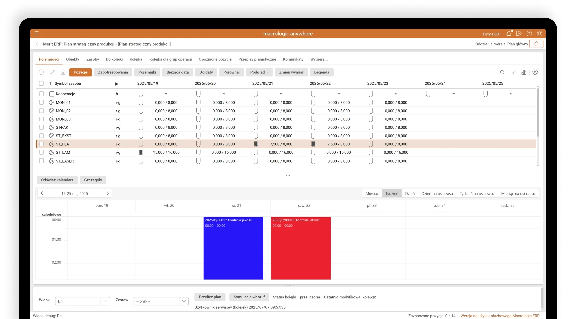Go back with the arrow icon

tap(37, 44)
